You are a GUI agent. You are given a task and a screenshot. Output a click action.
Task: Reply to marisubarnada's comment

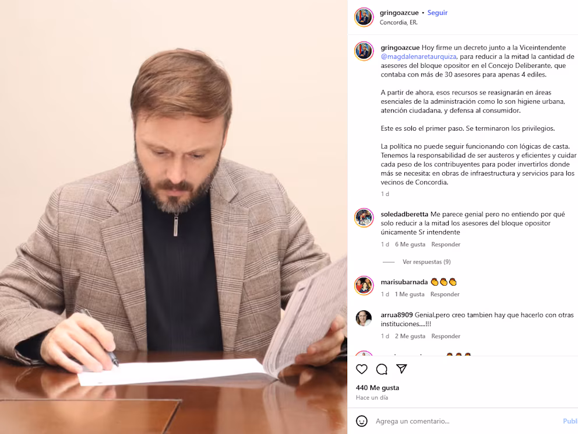[x=445, y=294]
